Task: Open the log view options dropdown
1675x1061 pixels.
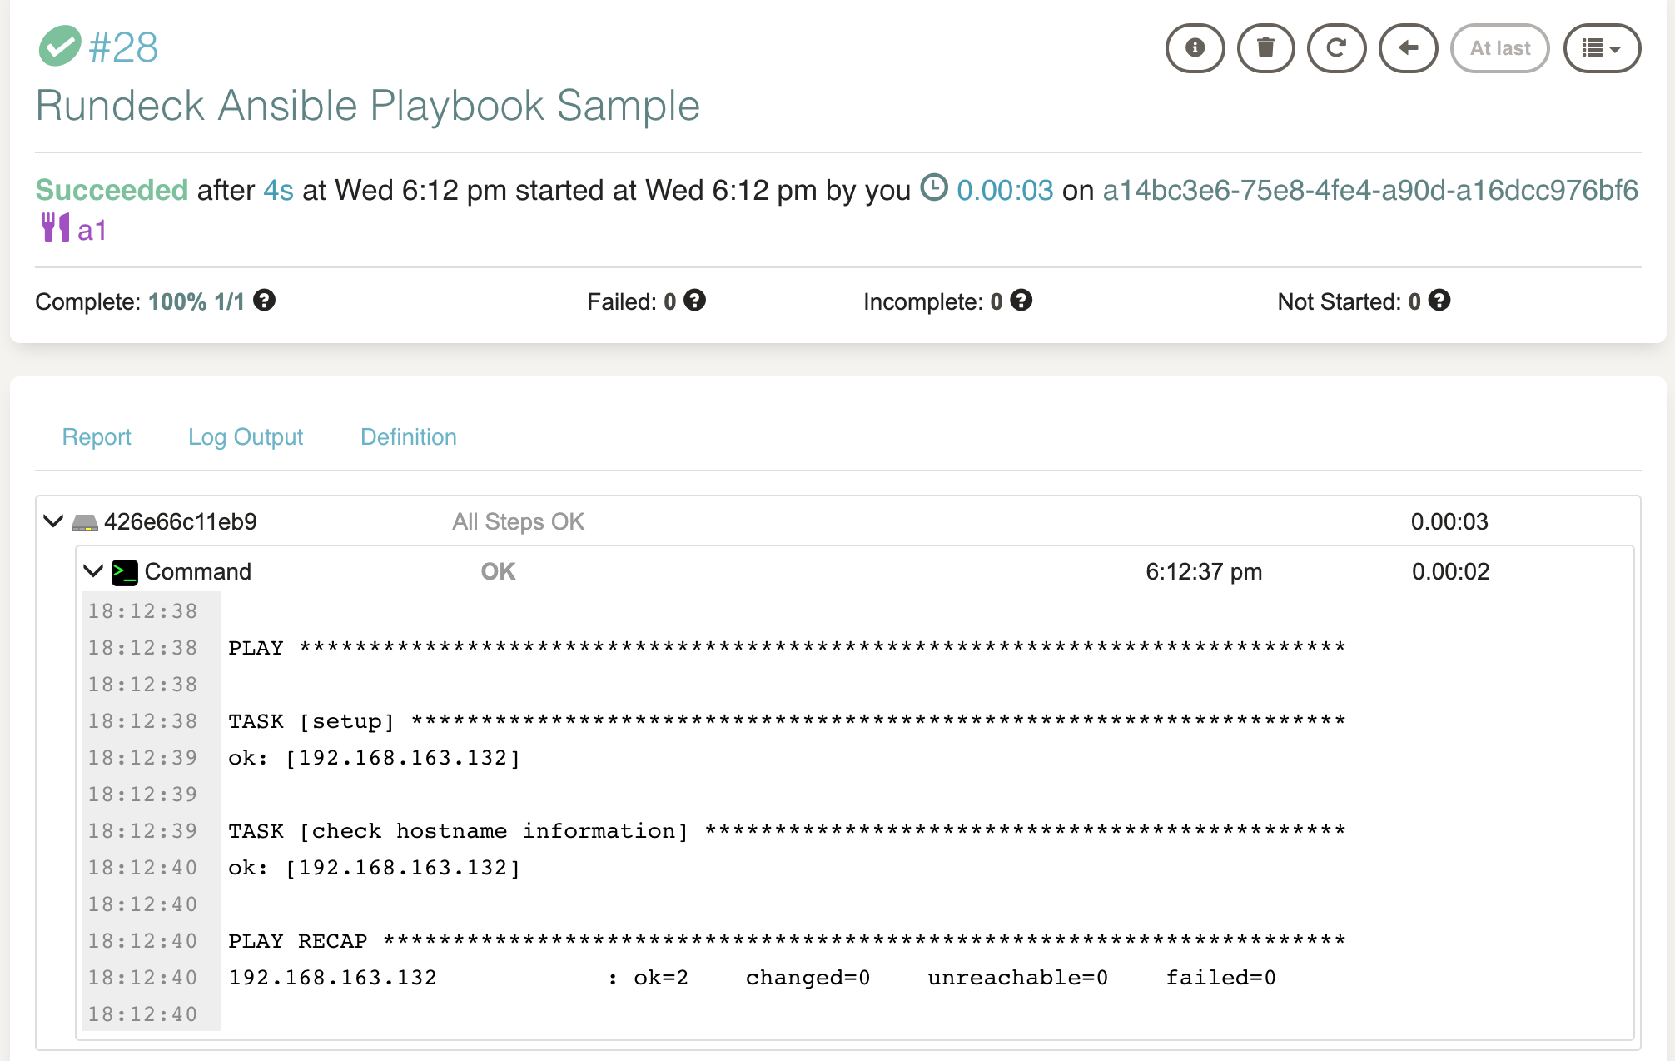Action: coord(1601,48)
